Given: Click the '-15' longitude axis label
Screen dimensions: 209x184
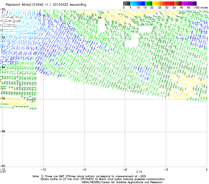Looking at the screenshot, I should pyautogui.click(x=3, y=170).
